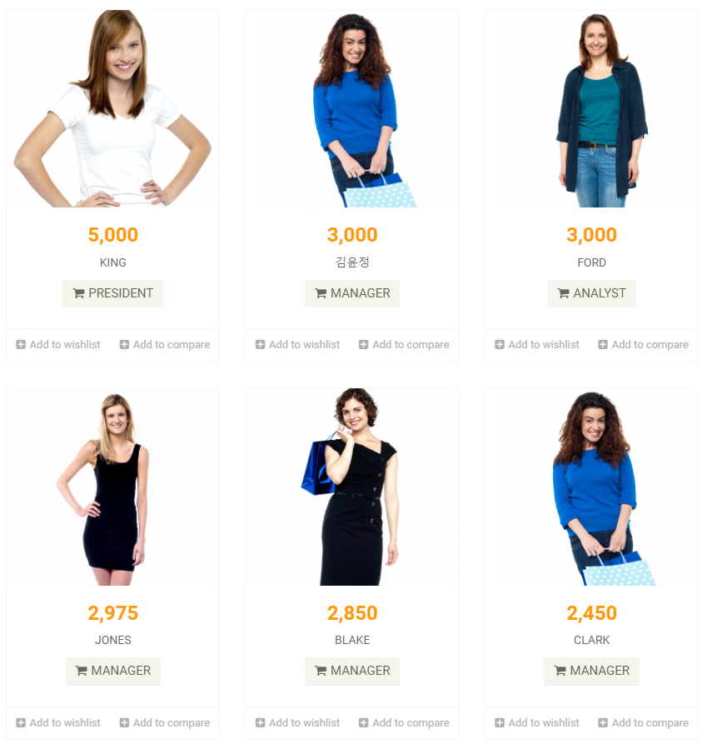Click the cart icon on KING's PRESIDENT button
This screenshot has height=749, width=717.
click(78, 293)
